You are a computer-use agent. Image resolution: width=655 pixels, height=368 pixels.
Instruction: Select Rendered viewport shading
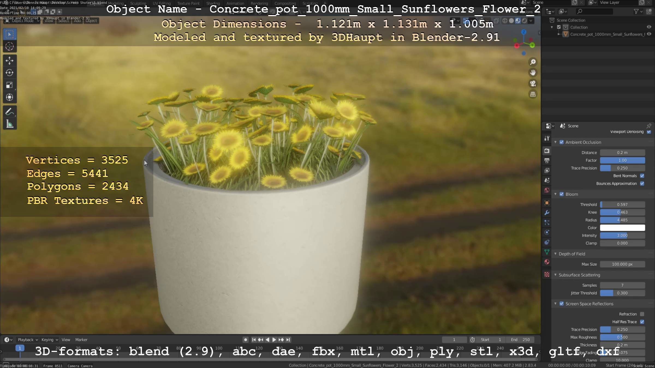coord(524,21)
